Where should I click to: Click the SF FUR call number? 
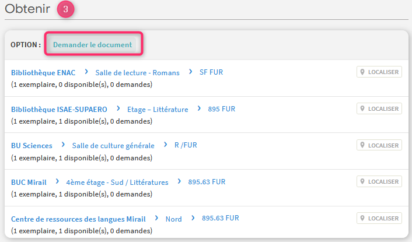(211, 72)
